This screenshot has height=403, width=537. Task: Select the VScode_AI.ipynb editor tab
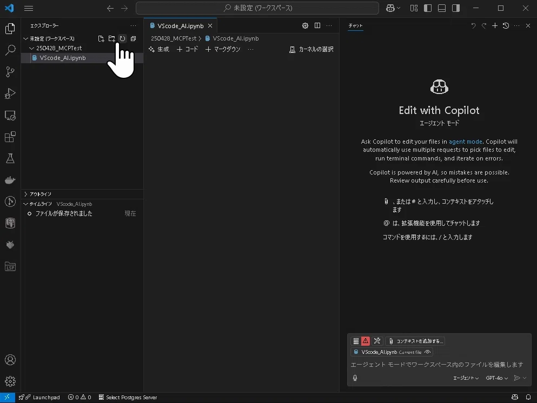coord(181,25)
